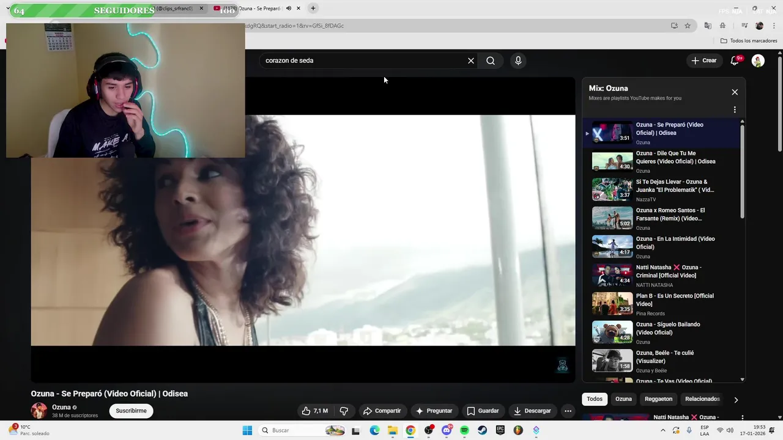Click the install/cast icon in address bar
Image resolution: width=783 pixels, height=440 pixels.
(674, 26)
